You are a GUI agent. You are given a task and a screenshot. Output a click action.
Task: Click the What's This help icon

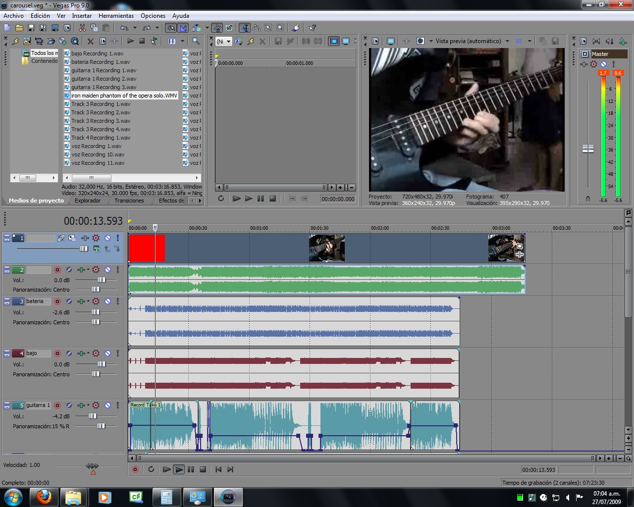(x=312, y=28)
